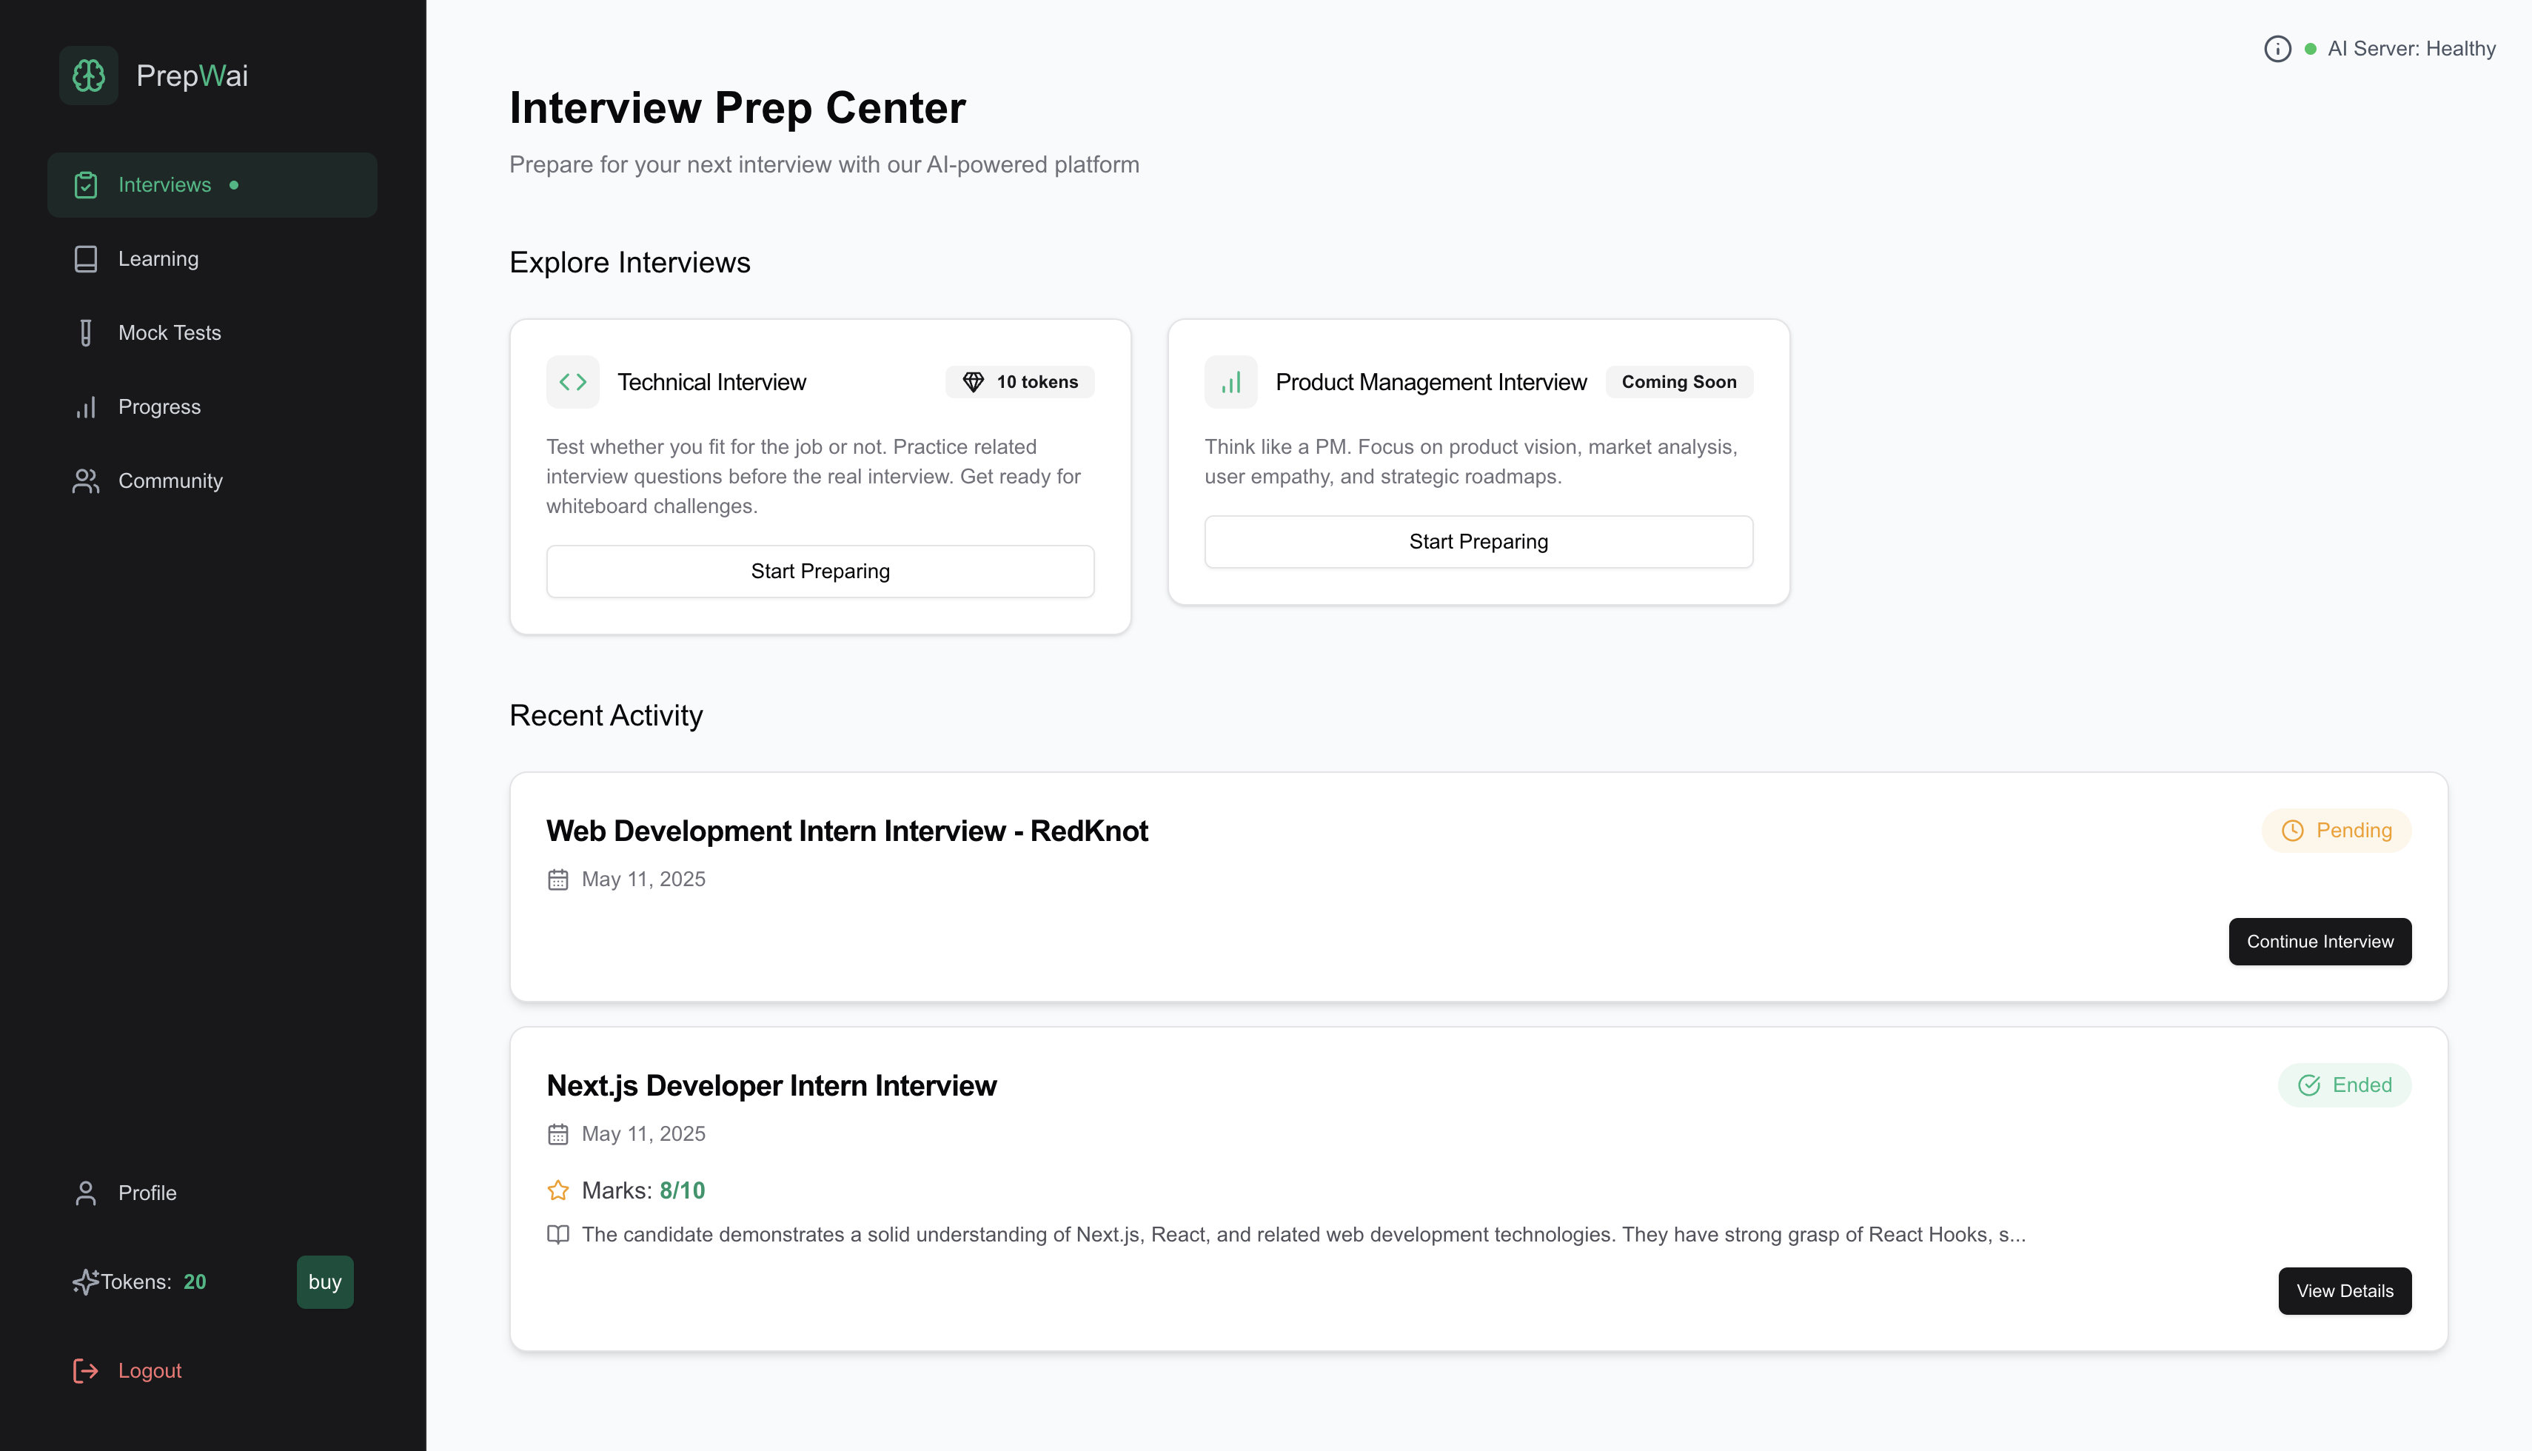
Task: View Details of Next.js interview
Action: point(2344,1290)
